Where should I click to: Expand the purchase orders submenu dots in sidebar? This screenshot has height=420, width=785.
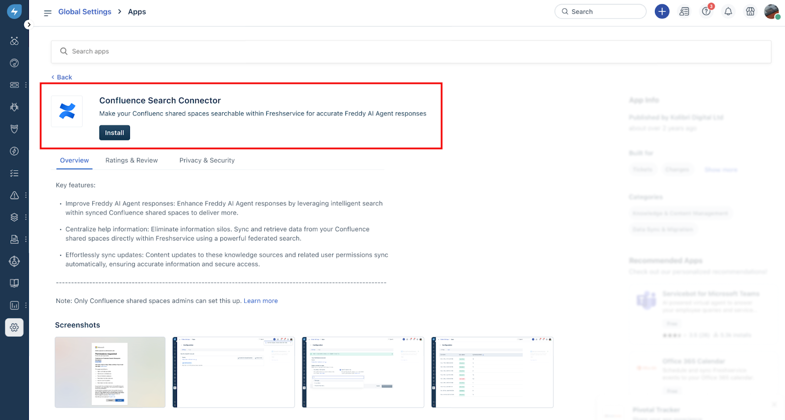(x=26, y=239)
